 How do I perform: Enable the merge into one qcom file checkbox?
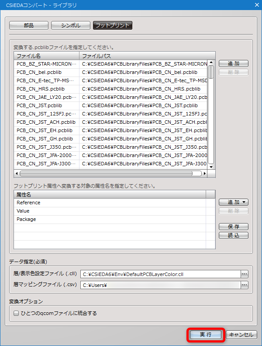coord(16,313)
